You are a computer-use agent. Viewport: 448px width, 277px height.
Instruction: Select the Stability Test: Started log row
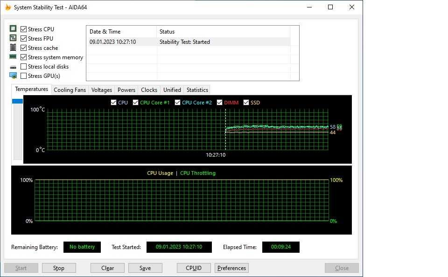point(188,42)
